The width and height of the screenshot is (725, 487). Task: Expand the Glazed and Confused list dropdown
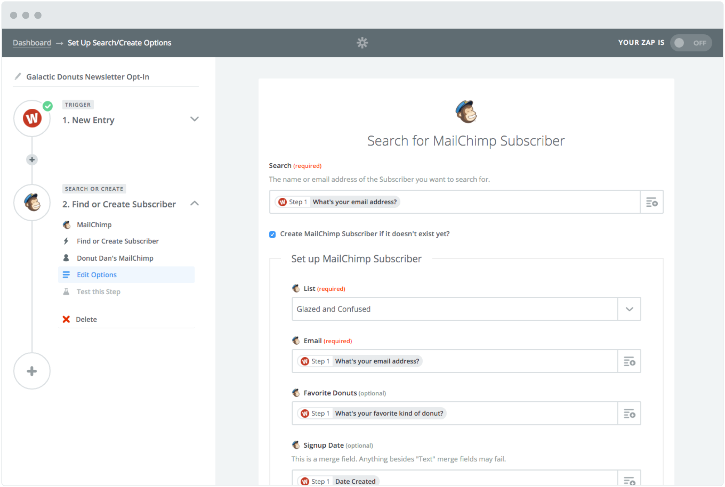pos(629,309)
